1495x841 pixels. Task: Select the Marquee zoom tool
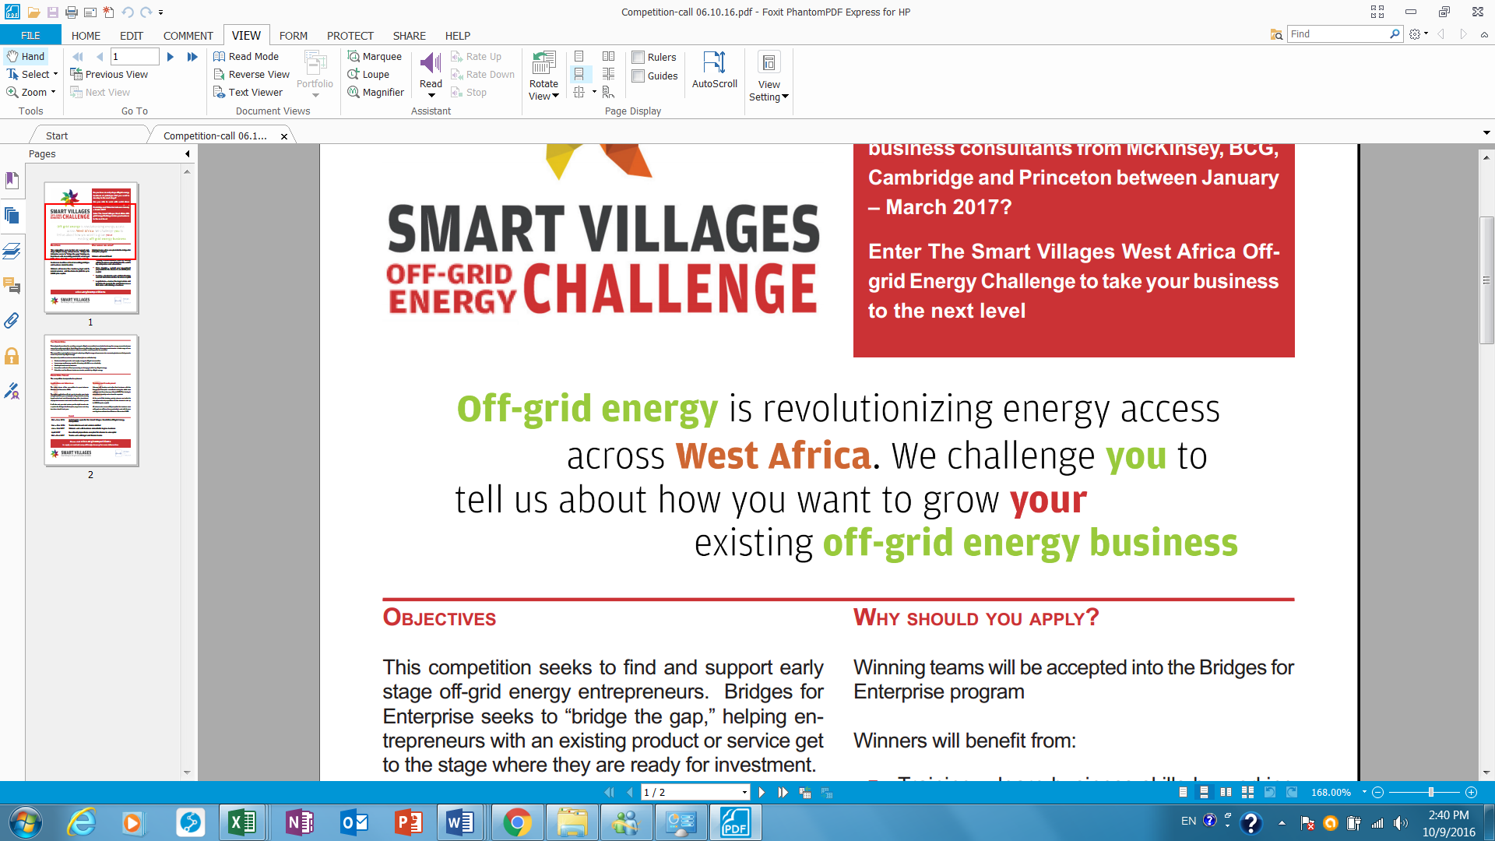pos(375,56)
